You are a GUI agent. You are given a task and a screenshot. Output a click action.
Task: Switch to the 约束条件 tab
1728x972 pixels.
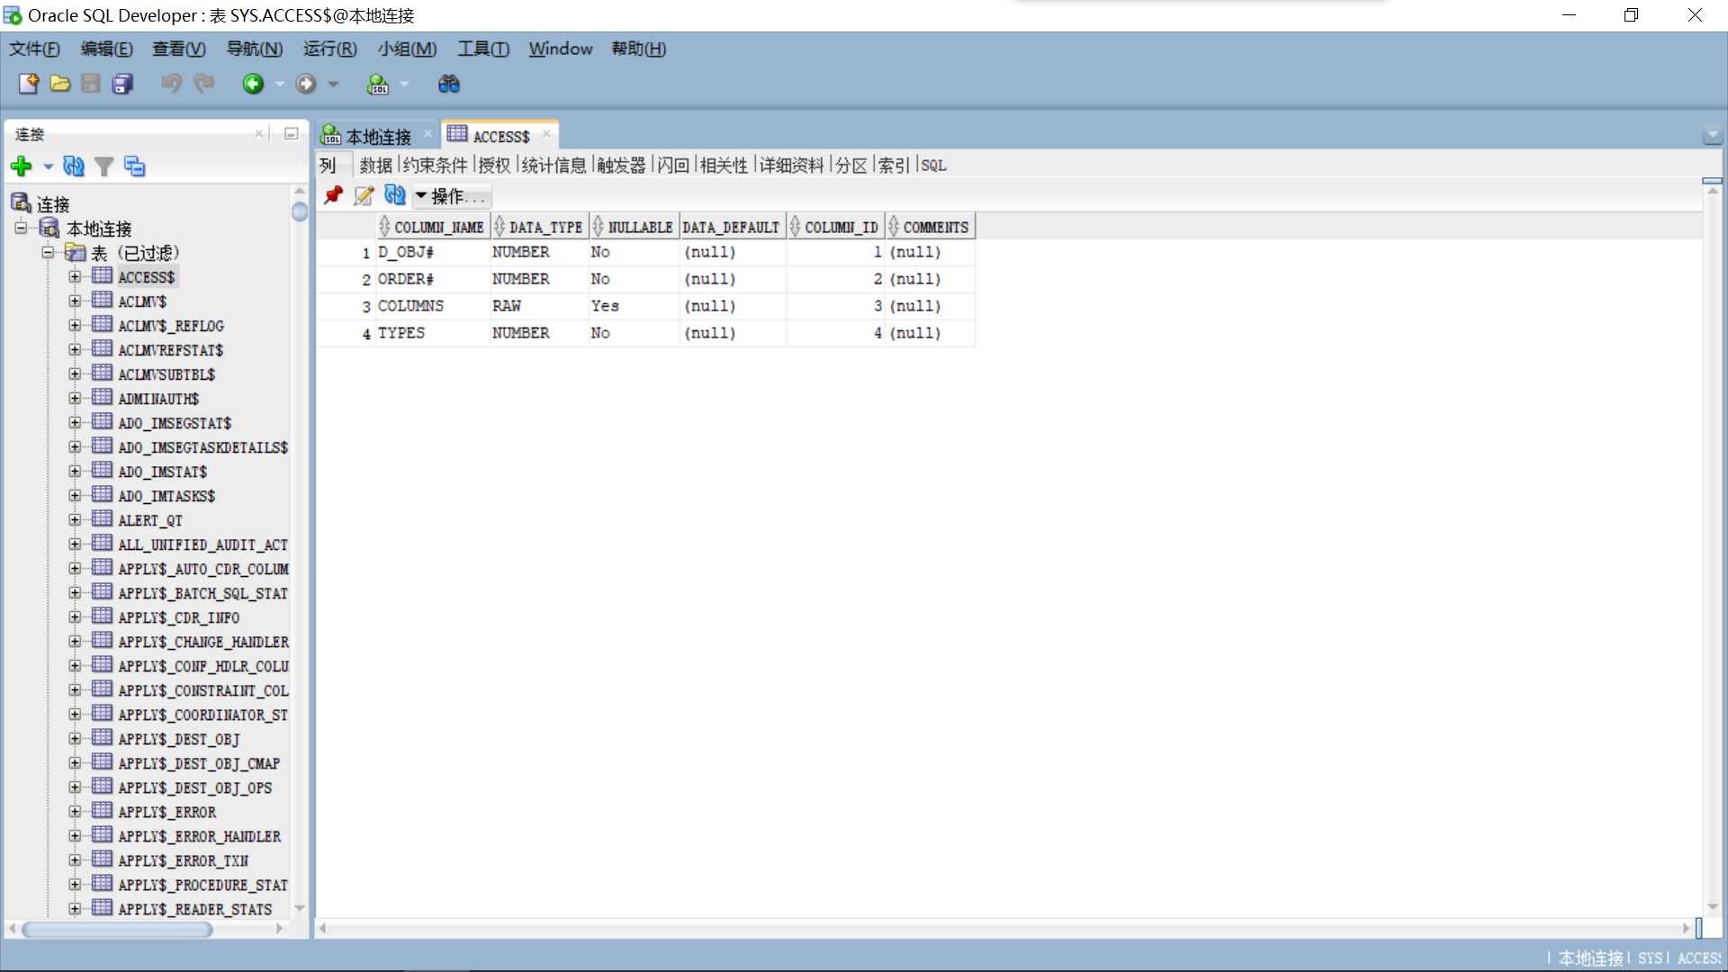tap(436, 165)
